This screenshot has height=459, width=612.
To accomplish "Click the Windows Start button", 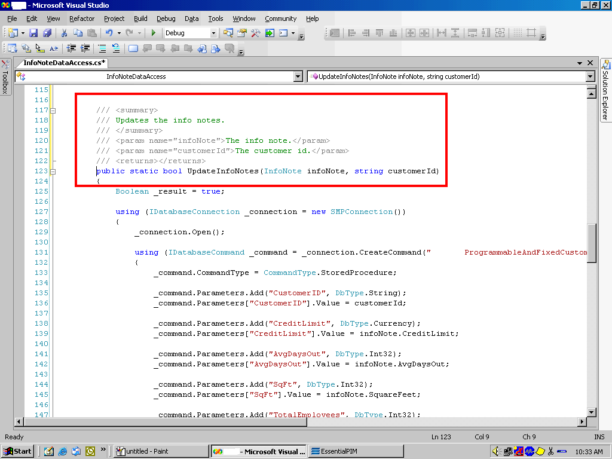I will coord(17,451).
